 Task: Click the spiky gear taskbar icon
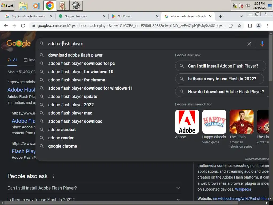[x=76, y=6]
